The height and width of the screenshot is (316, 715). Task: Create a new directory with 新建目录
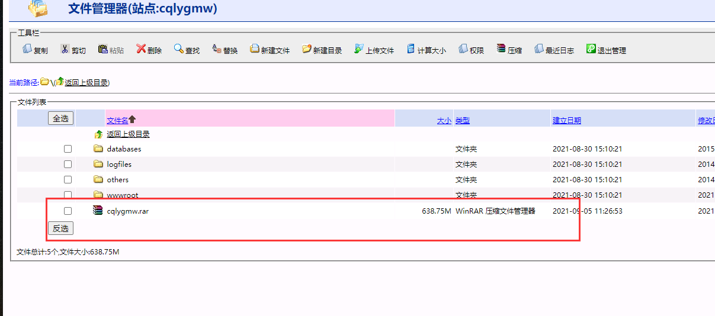point(306,50)
